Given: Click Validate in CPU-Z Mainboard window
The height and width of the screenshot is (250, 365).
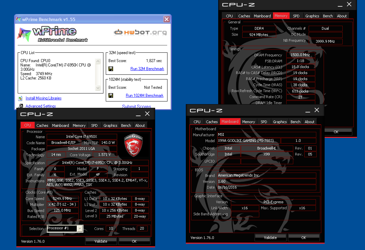Looking at the screenshot, I should pos(270,237).
